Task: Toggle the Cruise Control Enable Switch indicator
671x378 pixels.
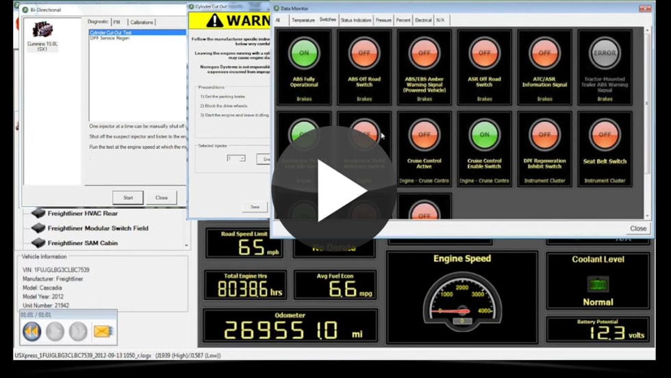Action: pyautogui.click(x=484, y=135)
